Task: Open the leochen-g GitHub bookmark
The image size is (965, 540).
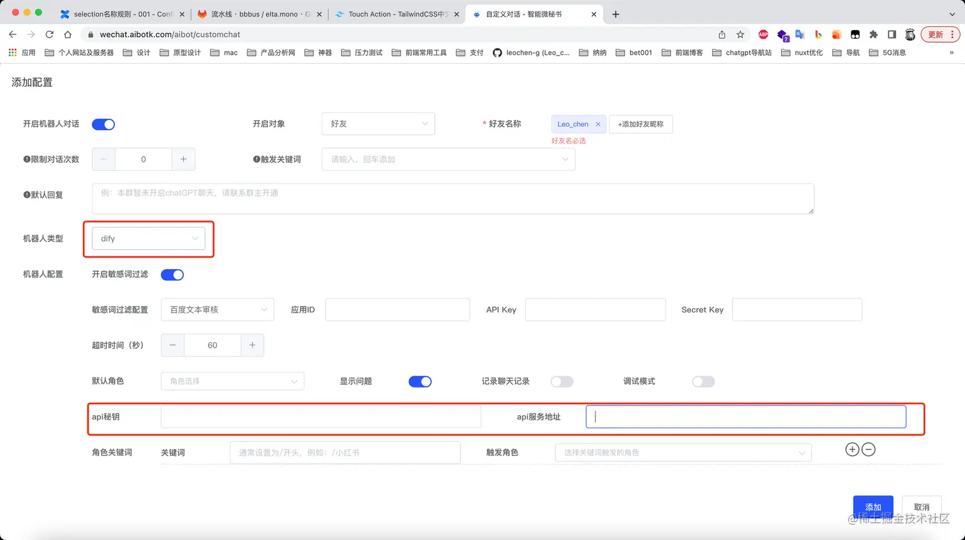Action: coord(531,53)
